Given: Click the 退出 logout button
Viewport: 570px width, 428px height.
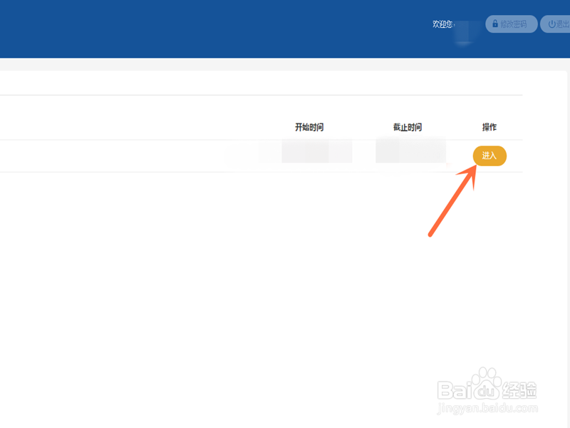Looking at the screenshot, I should coord(556,24).
